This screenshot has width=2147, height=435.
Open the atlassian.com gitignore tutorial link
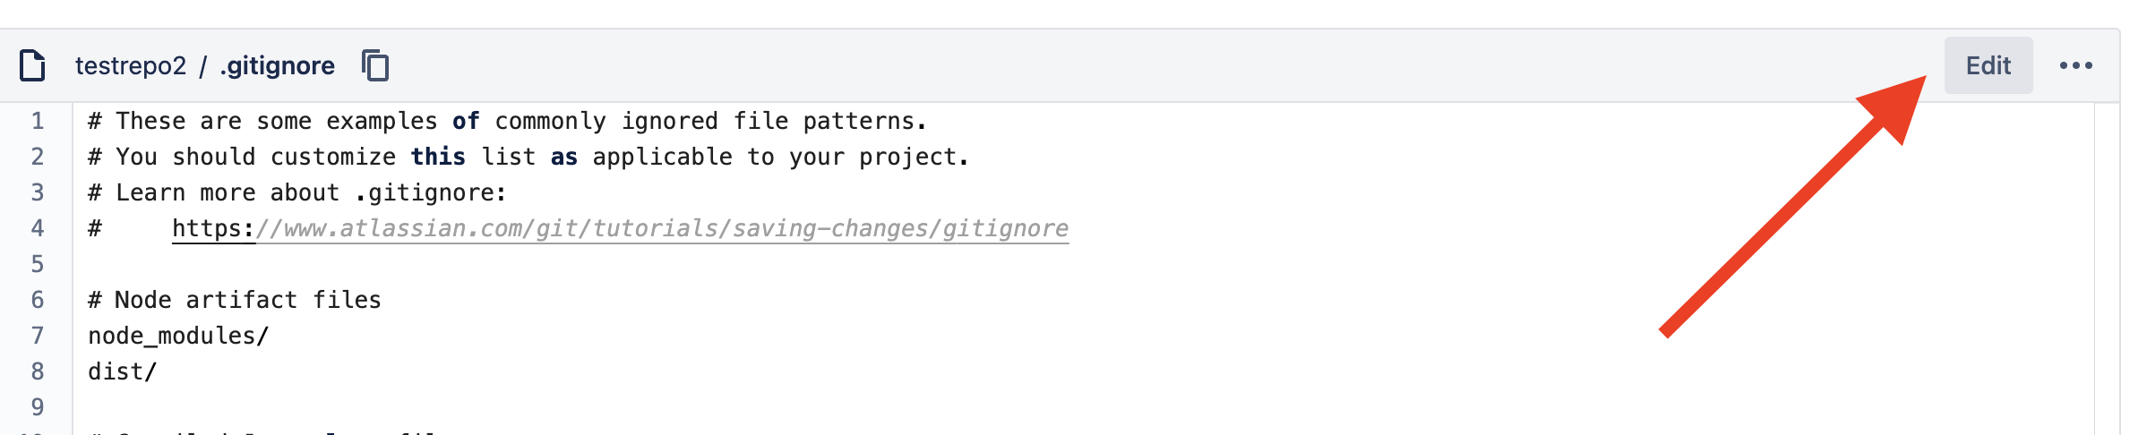tap(620, 229)
